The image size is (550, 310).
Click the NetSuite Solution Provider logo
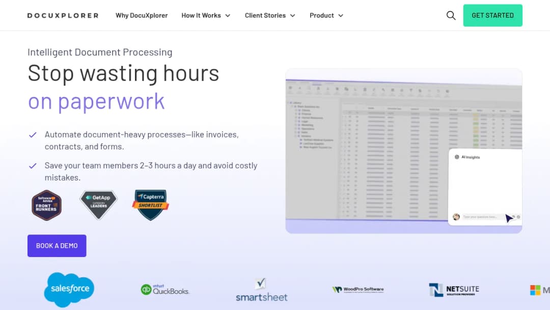pos(454,290)
